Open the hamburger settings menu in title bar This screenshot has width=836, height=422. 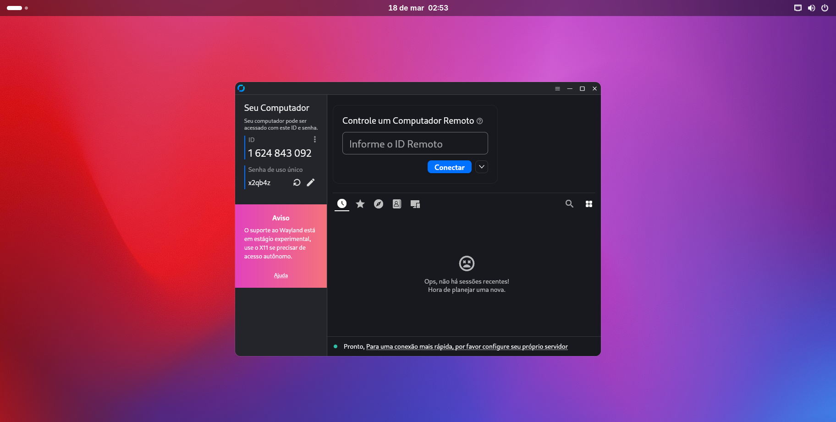[x=557, y=88]
